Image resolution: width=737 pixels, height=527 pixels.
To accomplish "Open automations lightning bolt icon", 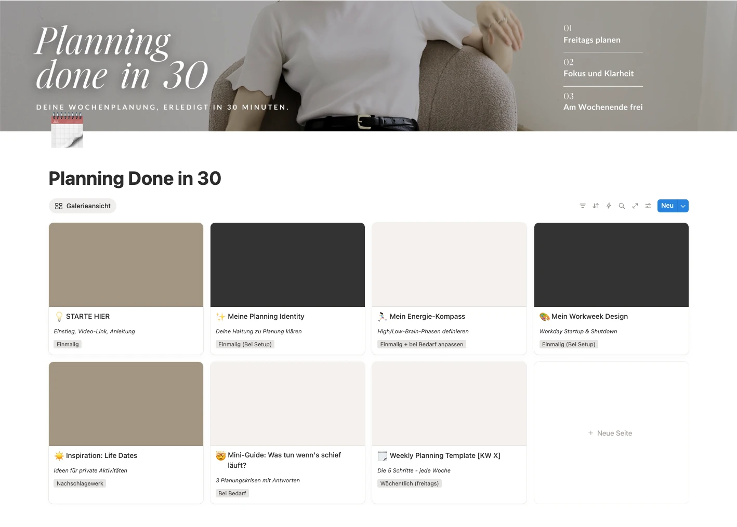I will 609,206.
